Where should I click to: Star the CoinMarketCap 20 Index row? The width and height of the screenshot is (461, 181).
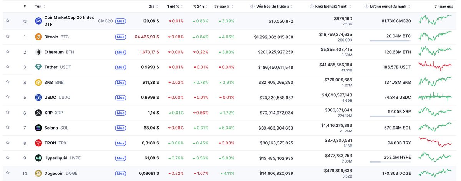point(8,20)
